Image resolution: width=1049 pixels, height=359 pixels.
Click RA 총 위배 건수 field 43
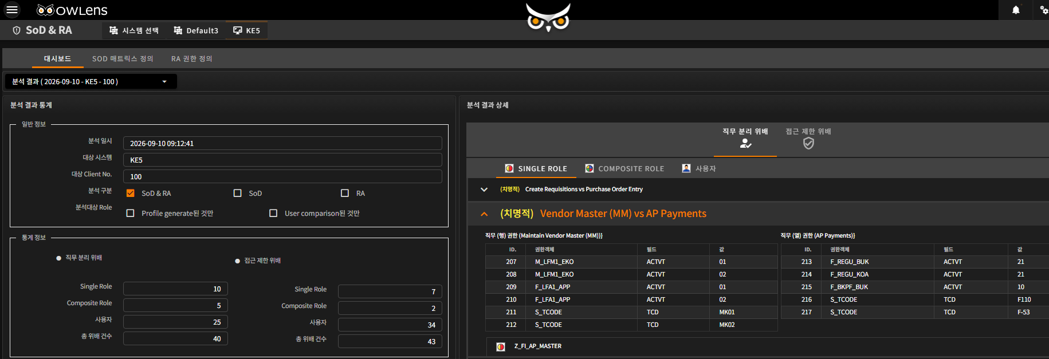point(390,341)
